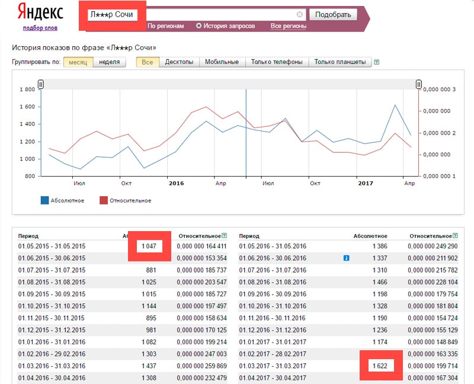Viewport: 474px width, 384px height.
Task: Click into the search phrase input field
Action: tap(197, 14)
